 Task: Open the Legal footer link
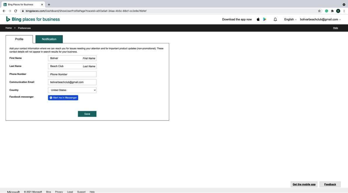(x=70, y=192)
